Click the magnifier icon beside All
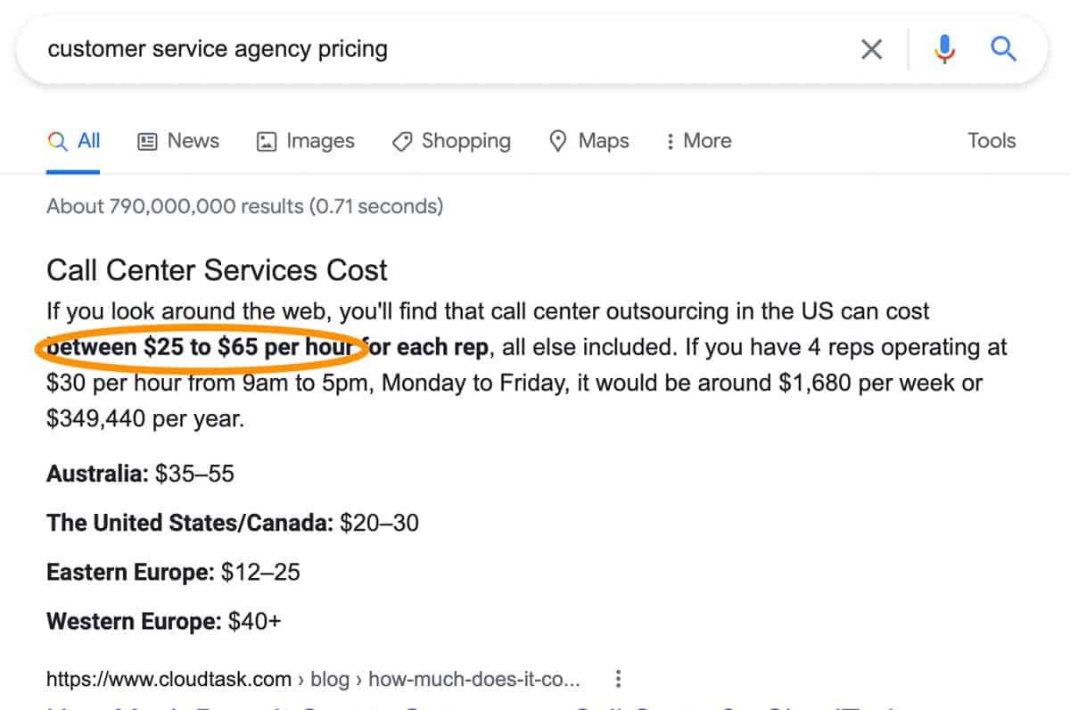Screen dimensions: 1070x710 [56, 141]
